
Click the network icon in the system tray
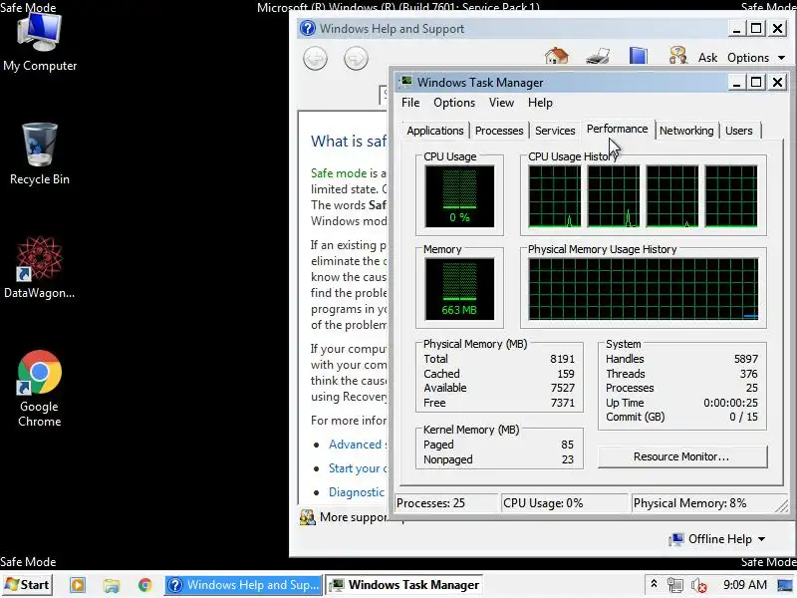click(675, 585)
